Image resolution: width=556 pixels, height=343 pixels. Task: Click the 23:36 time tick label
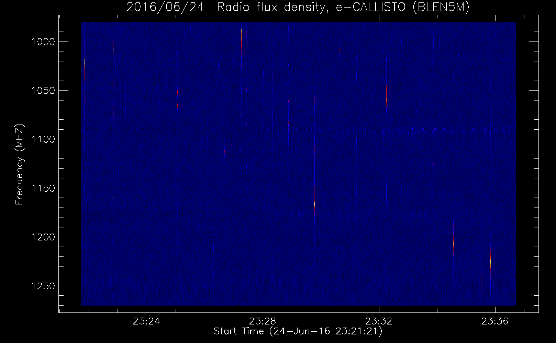coord(495,321)
